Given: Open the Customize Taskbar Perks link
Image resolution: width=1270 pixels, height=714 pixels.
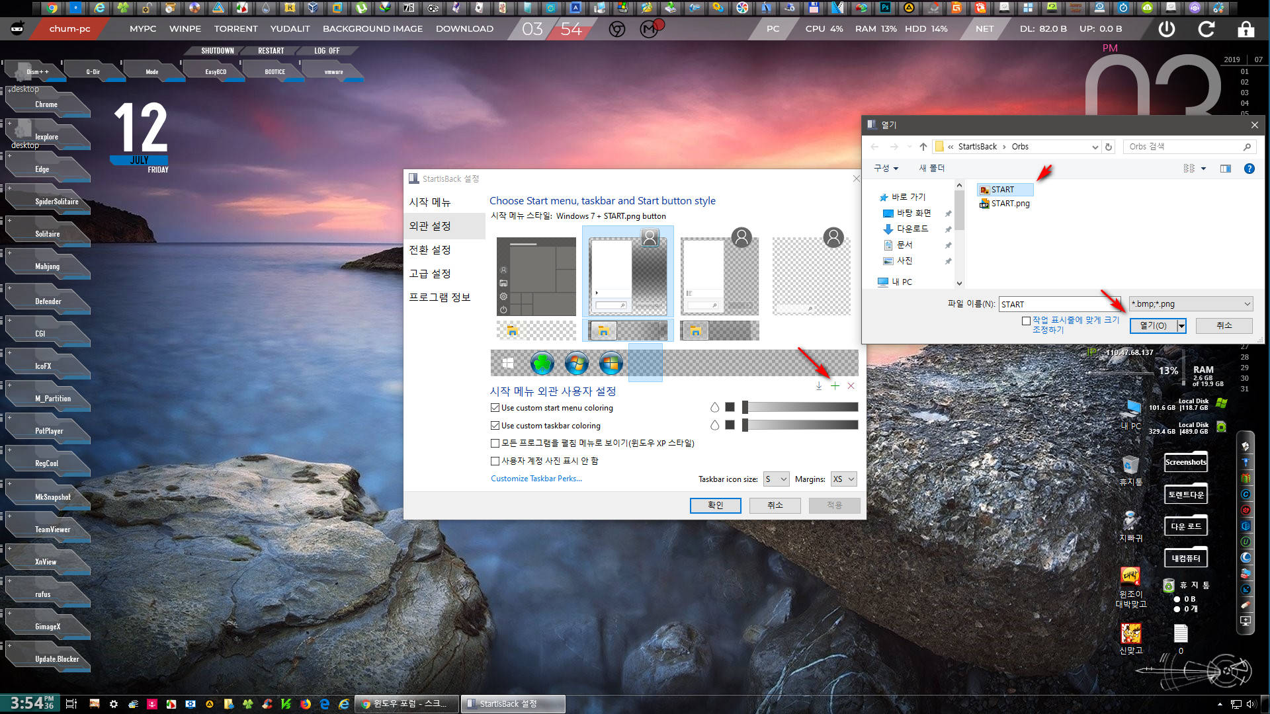Looking at the screenshot, I should click(536, 479).
